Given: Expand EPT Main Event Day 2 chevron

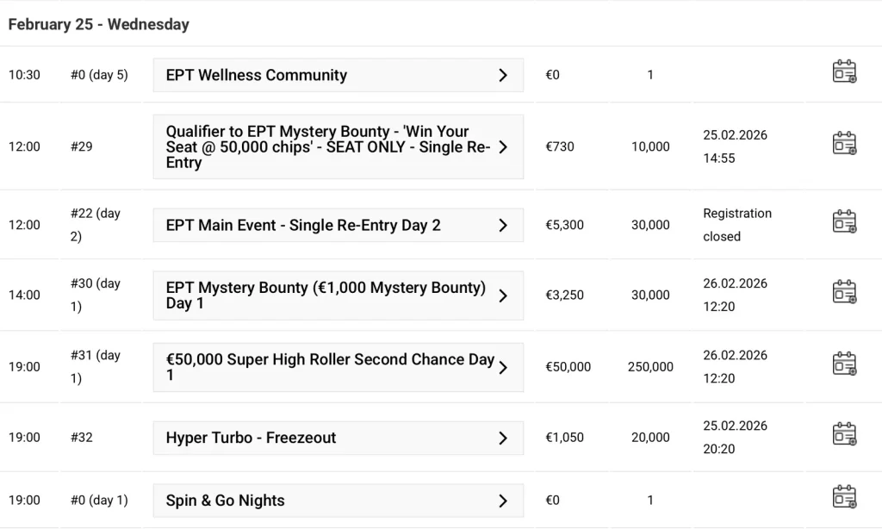Looking at the screenshot, I should coord(503,225).
